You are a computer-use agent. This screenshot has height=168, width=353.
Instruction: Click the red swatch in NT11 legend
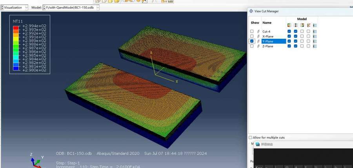[x=16, y=28]
